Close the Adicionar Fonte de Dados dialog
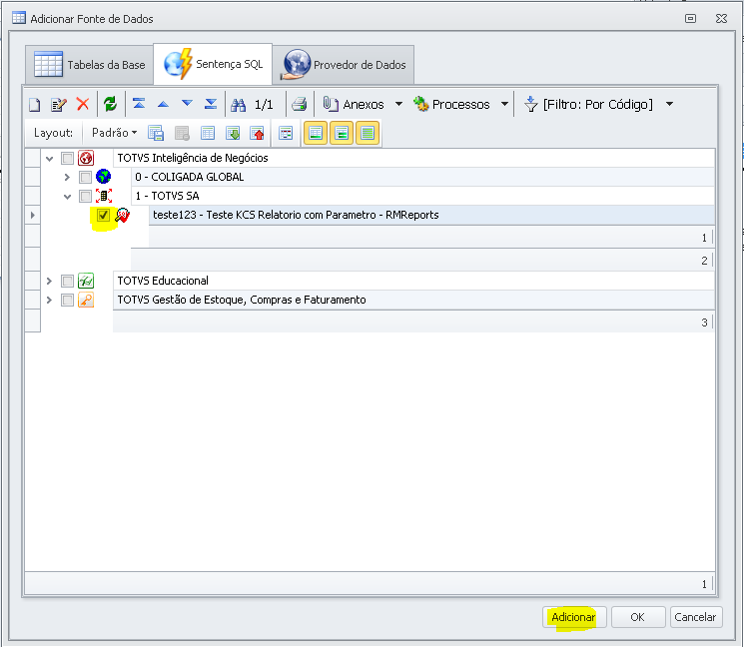 (x=722, y=19)
